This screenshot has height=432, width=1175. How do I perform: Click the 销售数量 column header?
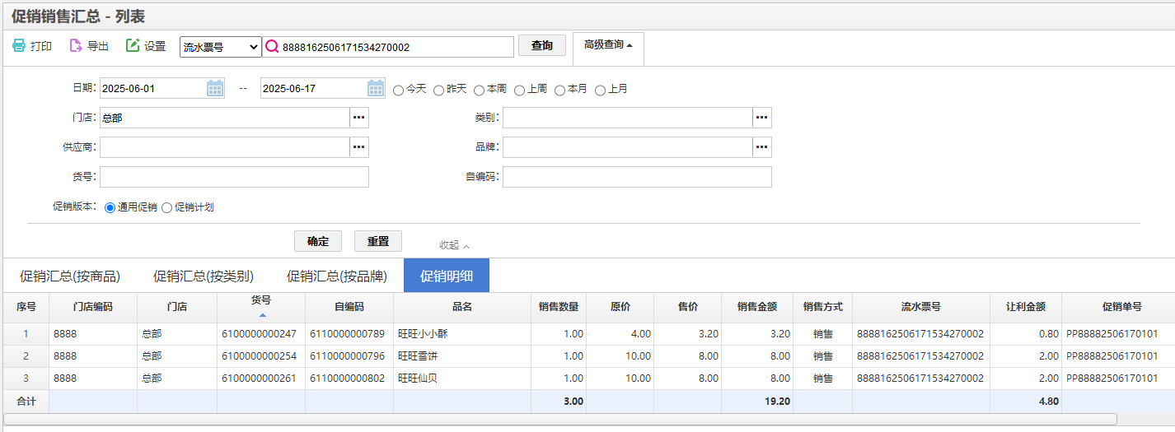(x=559, y=307)
